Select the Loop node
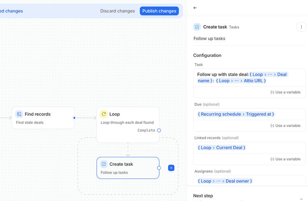The height and width of the screenshot is (201, 308). point(128,124)
